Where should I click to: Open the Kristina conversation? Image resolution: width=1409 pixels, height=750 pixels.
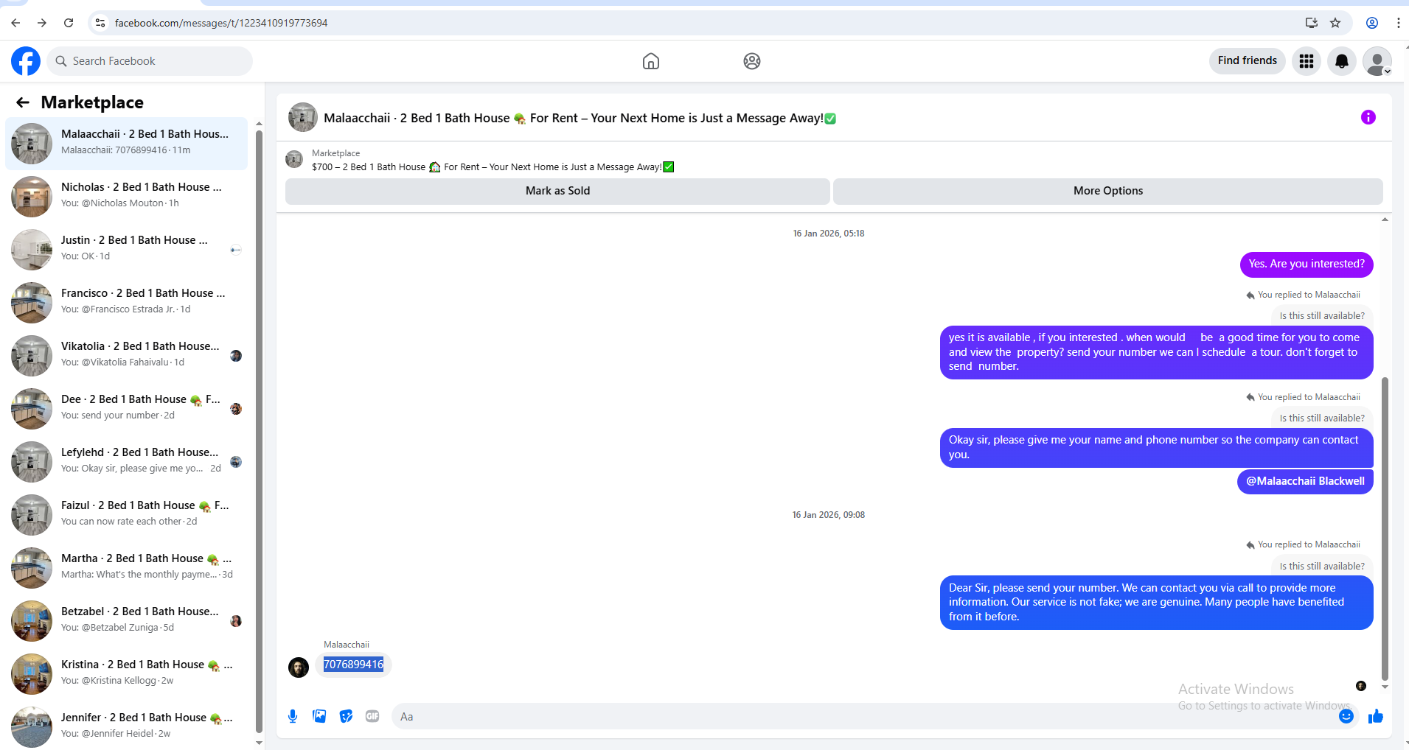(127, 674)
